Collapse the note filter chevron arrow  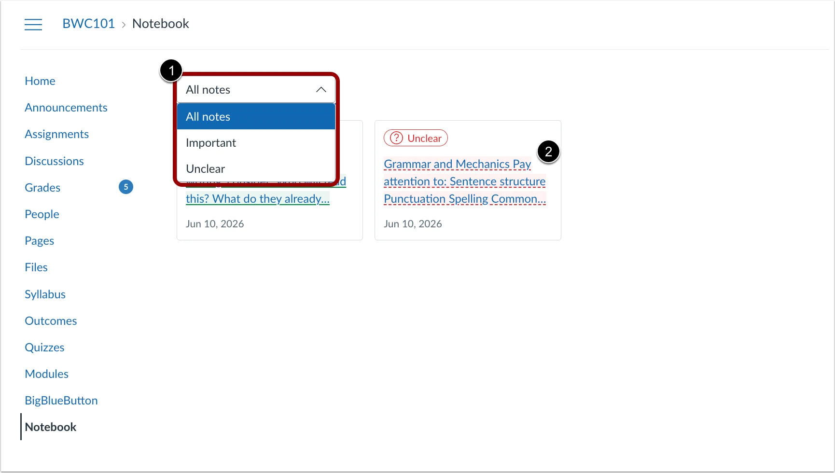click(321, 90)
